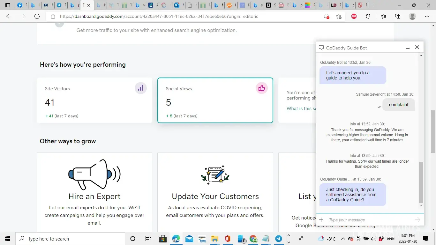
Task: Click the browser refresh button
Action: click(x=37, y=16)
